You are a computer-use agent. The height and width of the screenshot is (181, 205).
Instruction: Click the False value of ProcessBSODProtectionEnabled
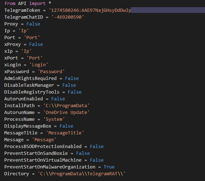pyautogui.click(x=97, y=146)
